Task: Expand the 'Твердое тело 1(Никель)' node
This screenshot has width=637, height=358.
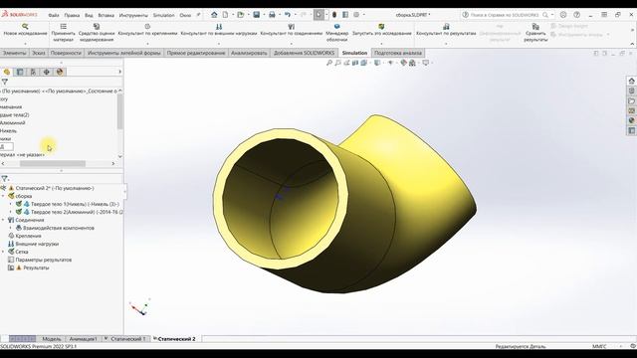Action: 11,204
